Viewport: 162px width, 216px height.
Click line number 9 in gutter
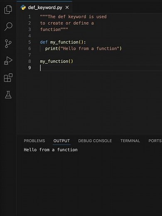pos(29,68)
